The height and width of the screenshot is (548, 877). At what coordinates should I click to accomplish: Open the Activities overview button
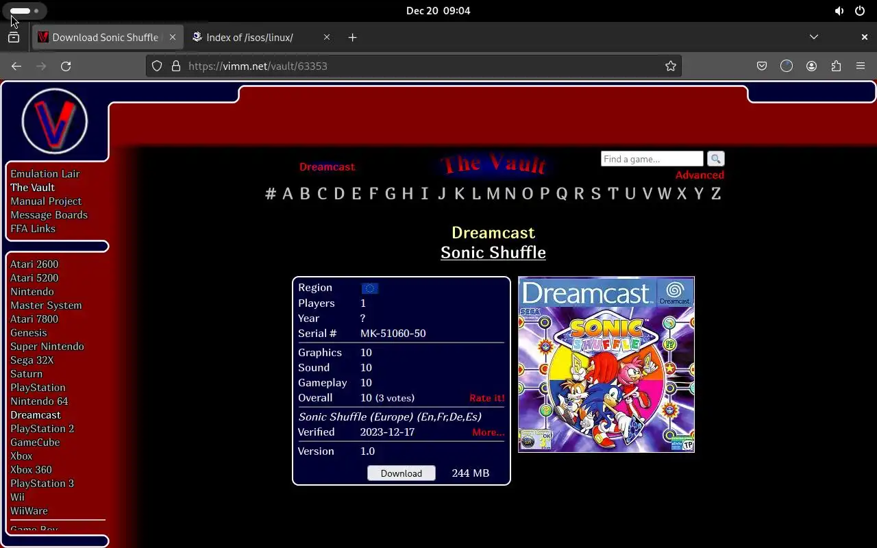[25, 11]
